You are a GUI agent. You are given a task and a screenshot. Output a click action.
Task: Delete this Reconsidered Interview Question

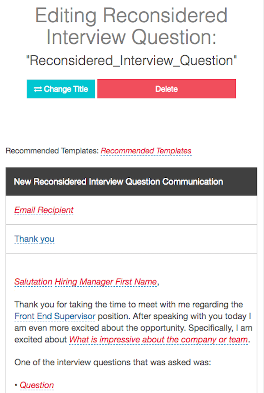(166, 89)
